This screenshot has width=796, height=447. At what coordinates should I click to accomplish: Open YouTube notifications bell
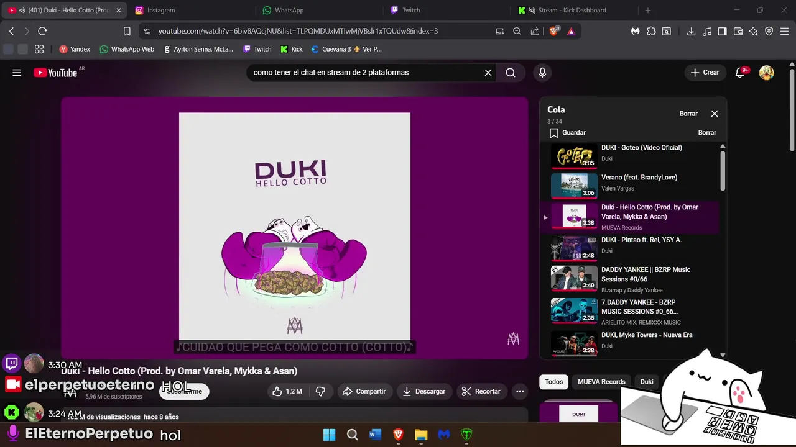[740, 73]
